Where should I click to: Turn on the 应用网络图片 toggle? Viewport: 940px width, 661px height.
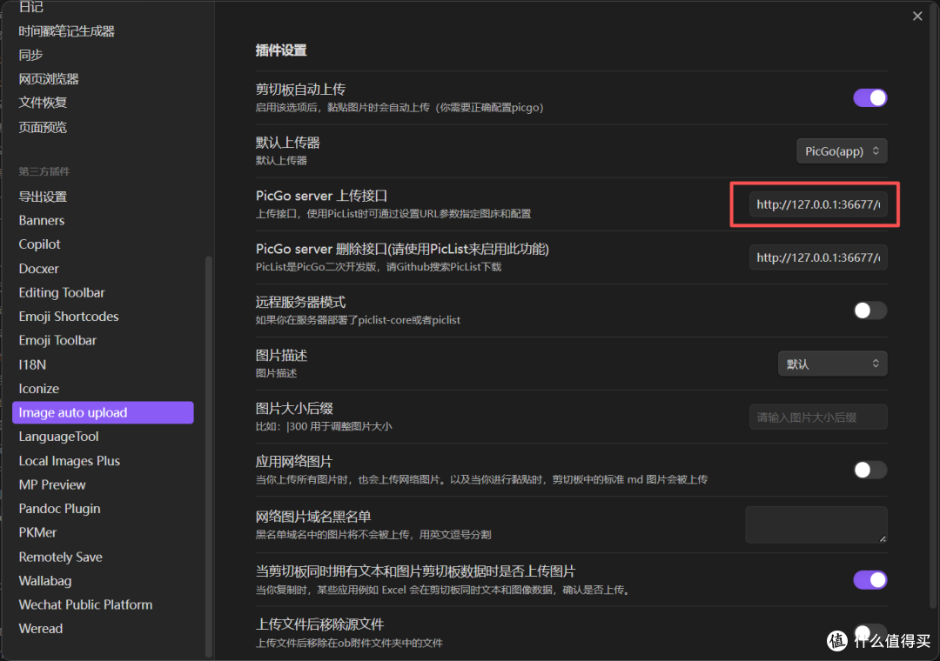(x=869, y=470)
